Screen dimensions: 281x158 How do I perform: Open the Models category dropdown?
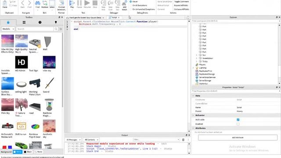[8, 29]
